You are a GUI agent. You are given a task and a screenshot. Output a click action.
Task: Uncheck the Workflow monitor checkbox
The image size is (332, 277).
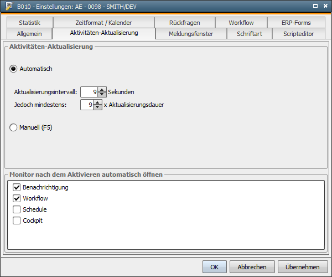click(16, 198)
